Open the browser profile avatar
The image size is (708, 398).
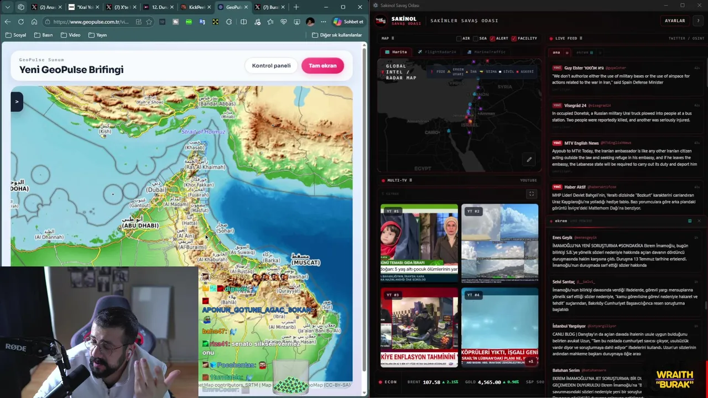pos(310,22)
